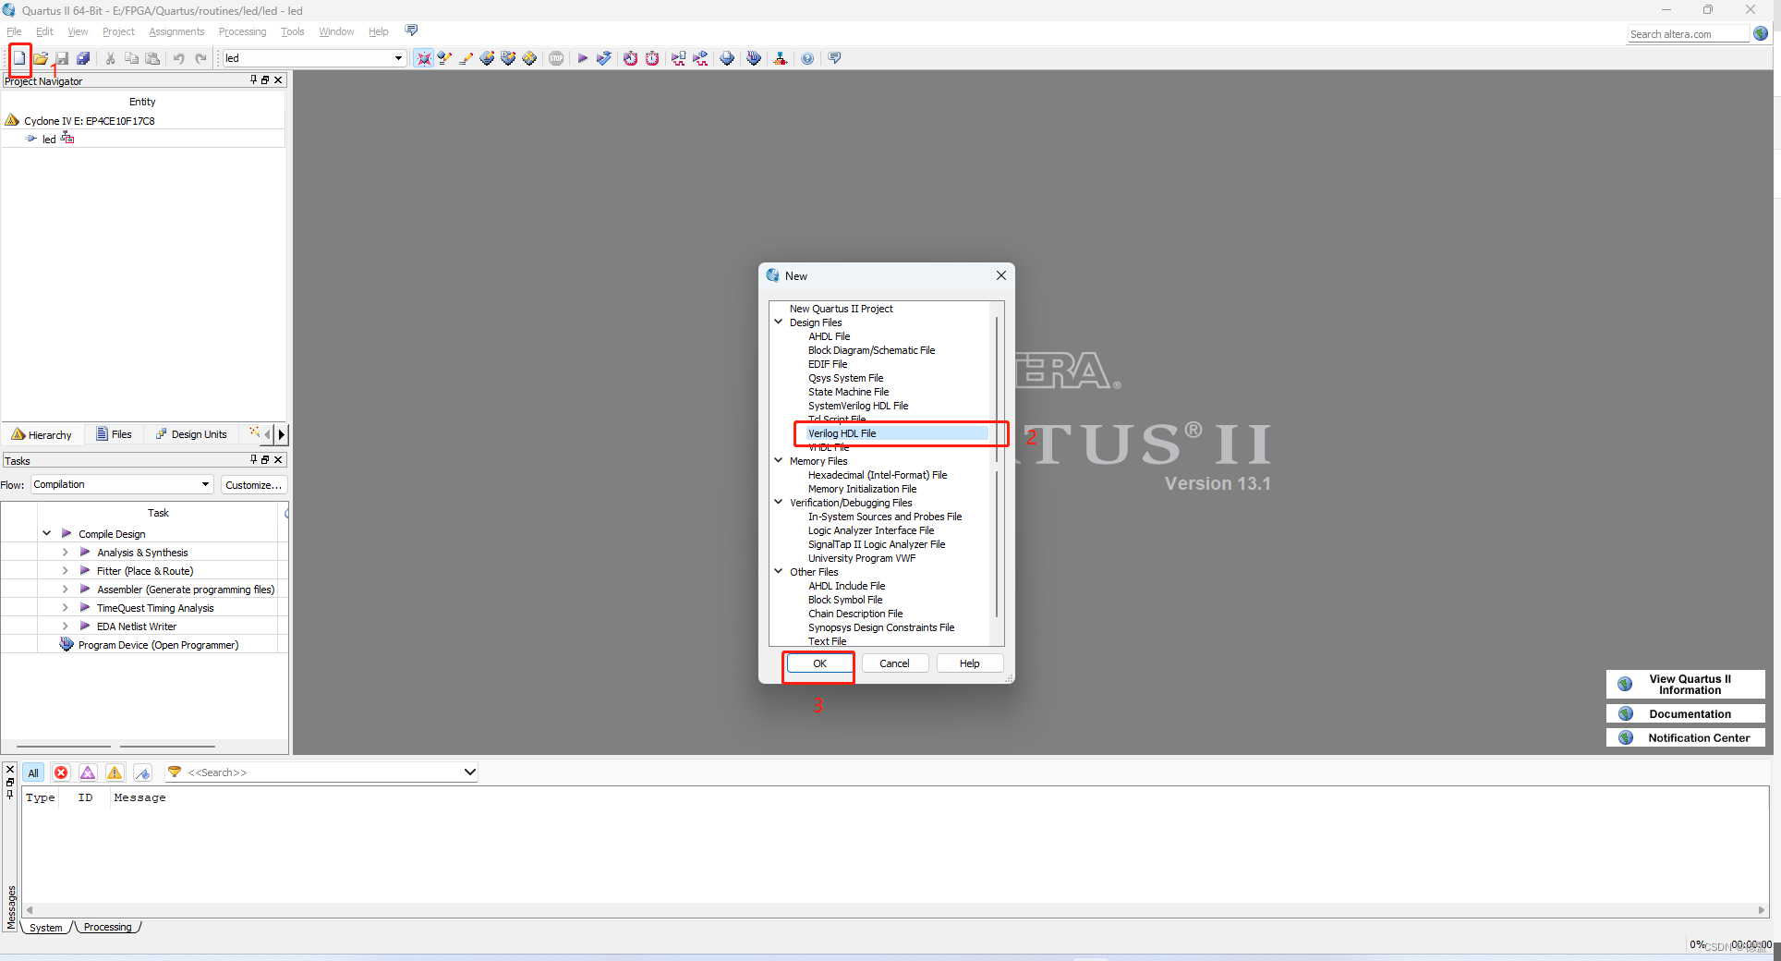Click the Search altera.com field

tap(1689, 34)
